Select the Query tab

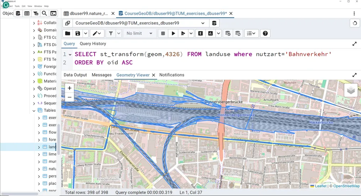tap(69, 44)
